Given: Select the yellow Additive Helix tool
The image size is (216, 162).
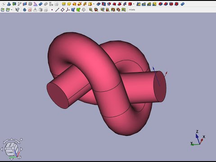Looking at the screenshot, I should (x=85, y=4).
